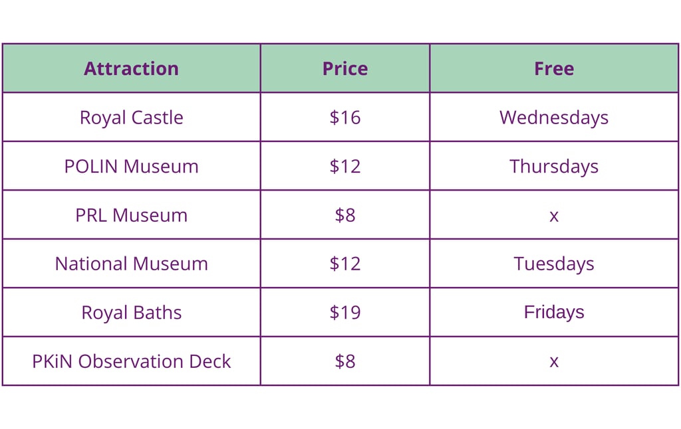Image resolution: width=681 pixels, height=429 pixels.
Task: Click the PRL Museum $8 price
Action: [x=344, y=215]
